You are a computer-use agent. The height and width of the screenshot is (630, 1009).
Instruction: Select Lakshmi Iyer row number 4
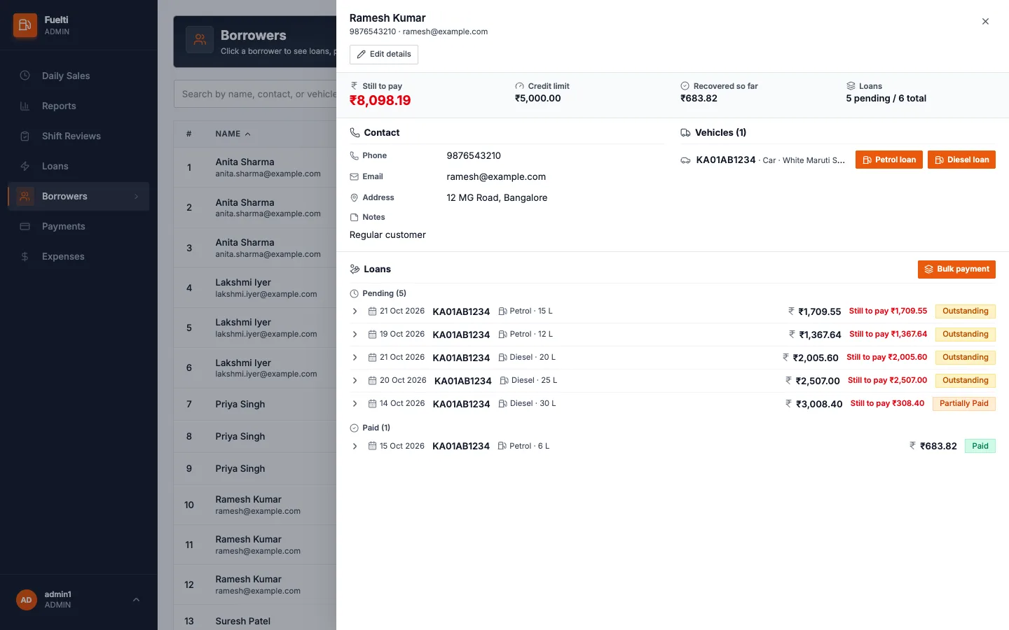point(255,288)
